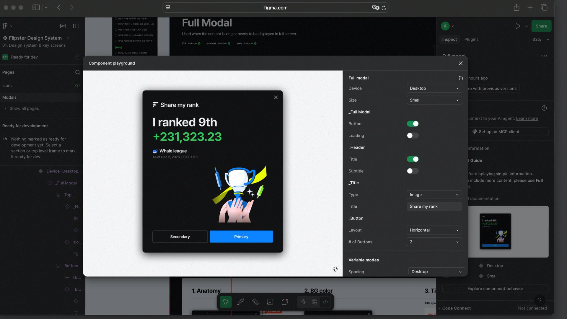Expand the Flipster Design System file menu chevron
Viewport: 567px width, 319px height.
click(68, 38)
